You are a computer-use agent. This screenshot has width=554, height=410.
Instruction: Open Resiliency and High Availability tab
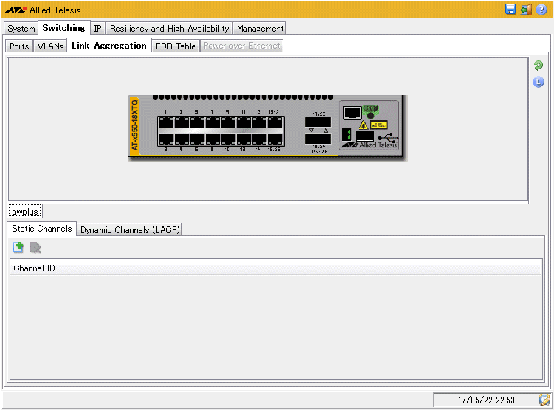tap(170, 29)
